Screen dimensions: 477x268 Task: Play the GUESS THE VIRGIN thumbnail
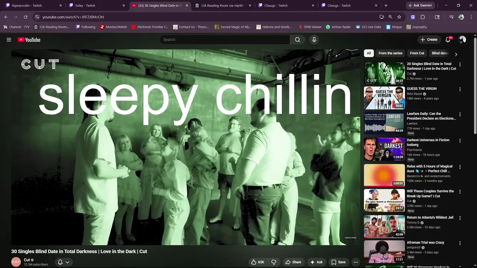click(x=384, y=98)
